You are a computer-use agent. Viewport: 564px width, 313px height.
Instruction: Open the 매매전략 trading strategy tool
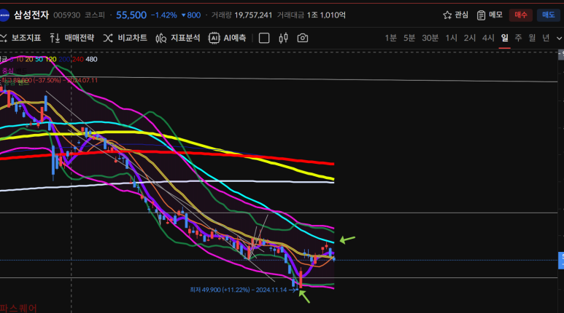click(x=72, y=38)
